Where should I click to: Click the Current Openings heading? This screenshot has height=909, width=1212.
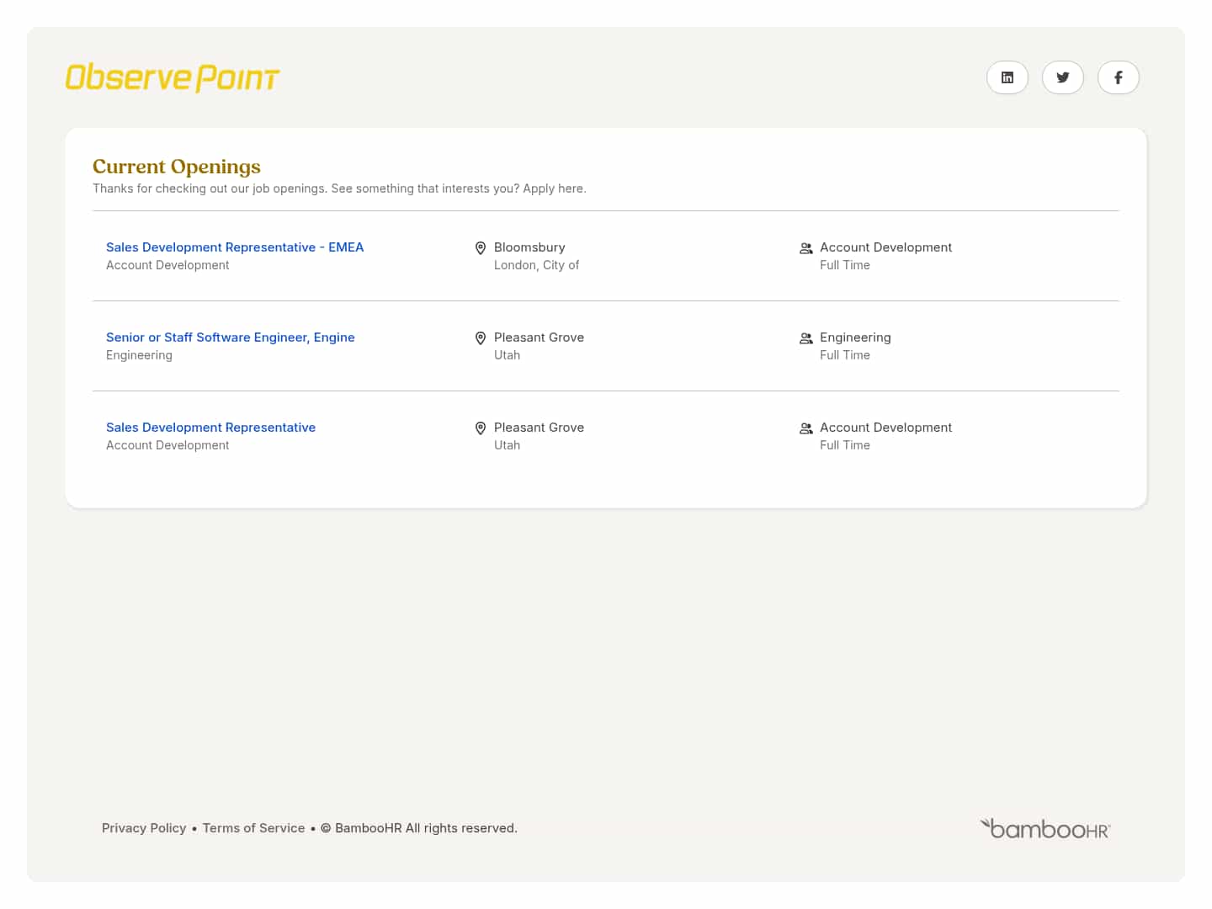point(176,167)
